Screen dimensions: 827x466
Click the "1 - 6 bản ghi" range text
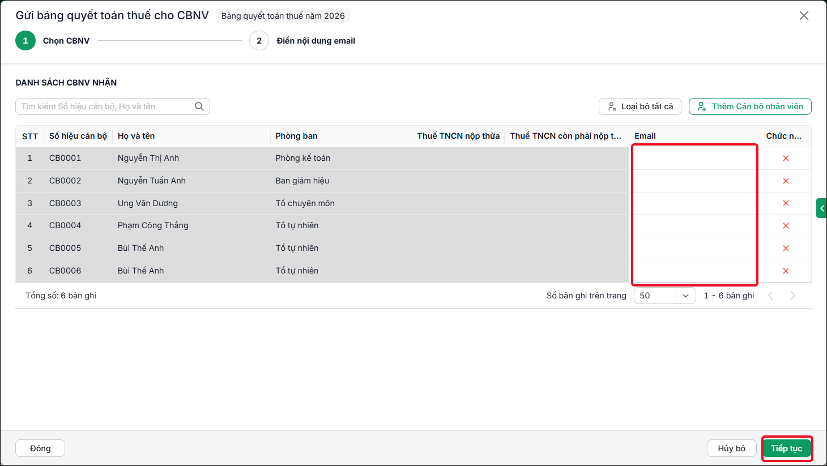coord(729,296)
